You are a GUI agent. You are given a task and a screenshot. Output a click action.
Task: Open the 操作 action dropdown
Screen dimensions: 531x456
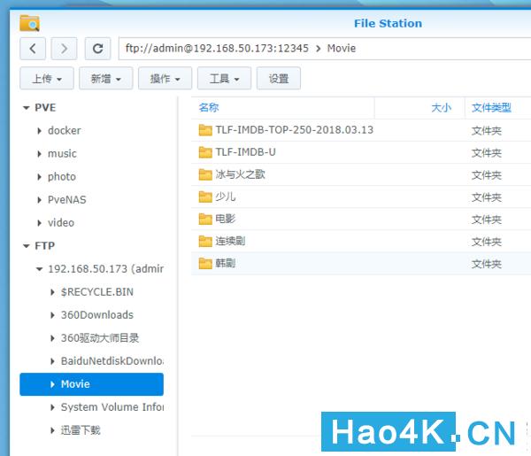click(x=165, y=79)
